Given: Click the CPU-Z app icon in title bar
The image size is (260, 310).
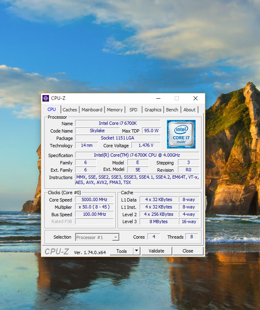Looking at the screenshot, I should tap(46, 98).
